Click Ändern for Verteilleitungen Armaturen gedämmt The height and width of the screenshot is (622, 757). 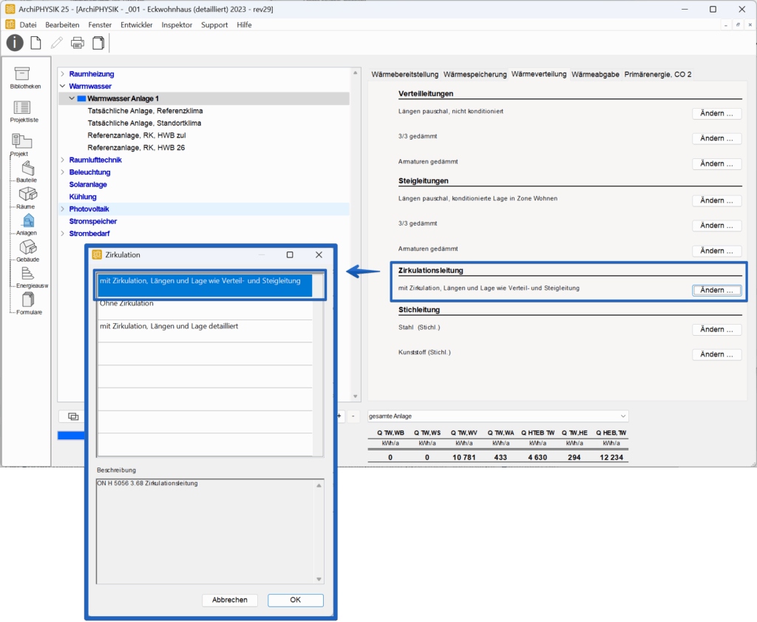pyautogui.click(x=717, y=163)
